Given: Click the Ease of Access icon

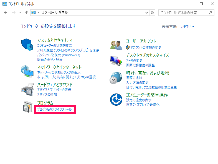Looking at the screenshot, I should click(116, 99).
